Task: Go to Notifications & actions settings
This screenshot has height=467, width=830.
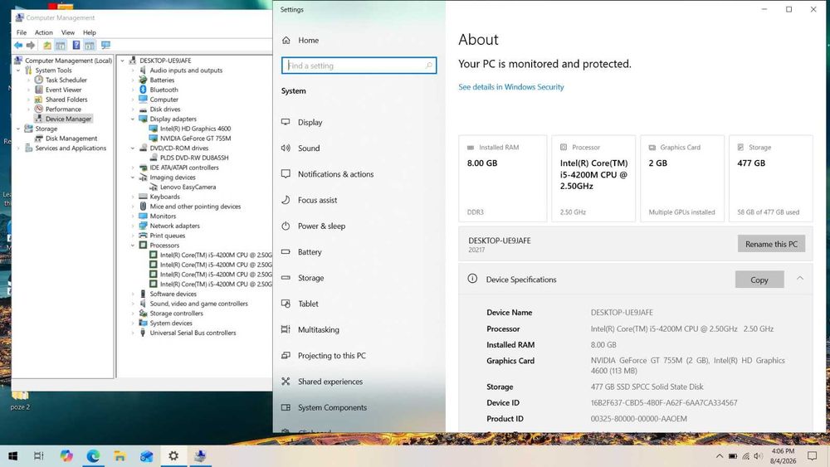Action: coord(335,174)
